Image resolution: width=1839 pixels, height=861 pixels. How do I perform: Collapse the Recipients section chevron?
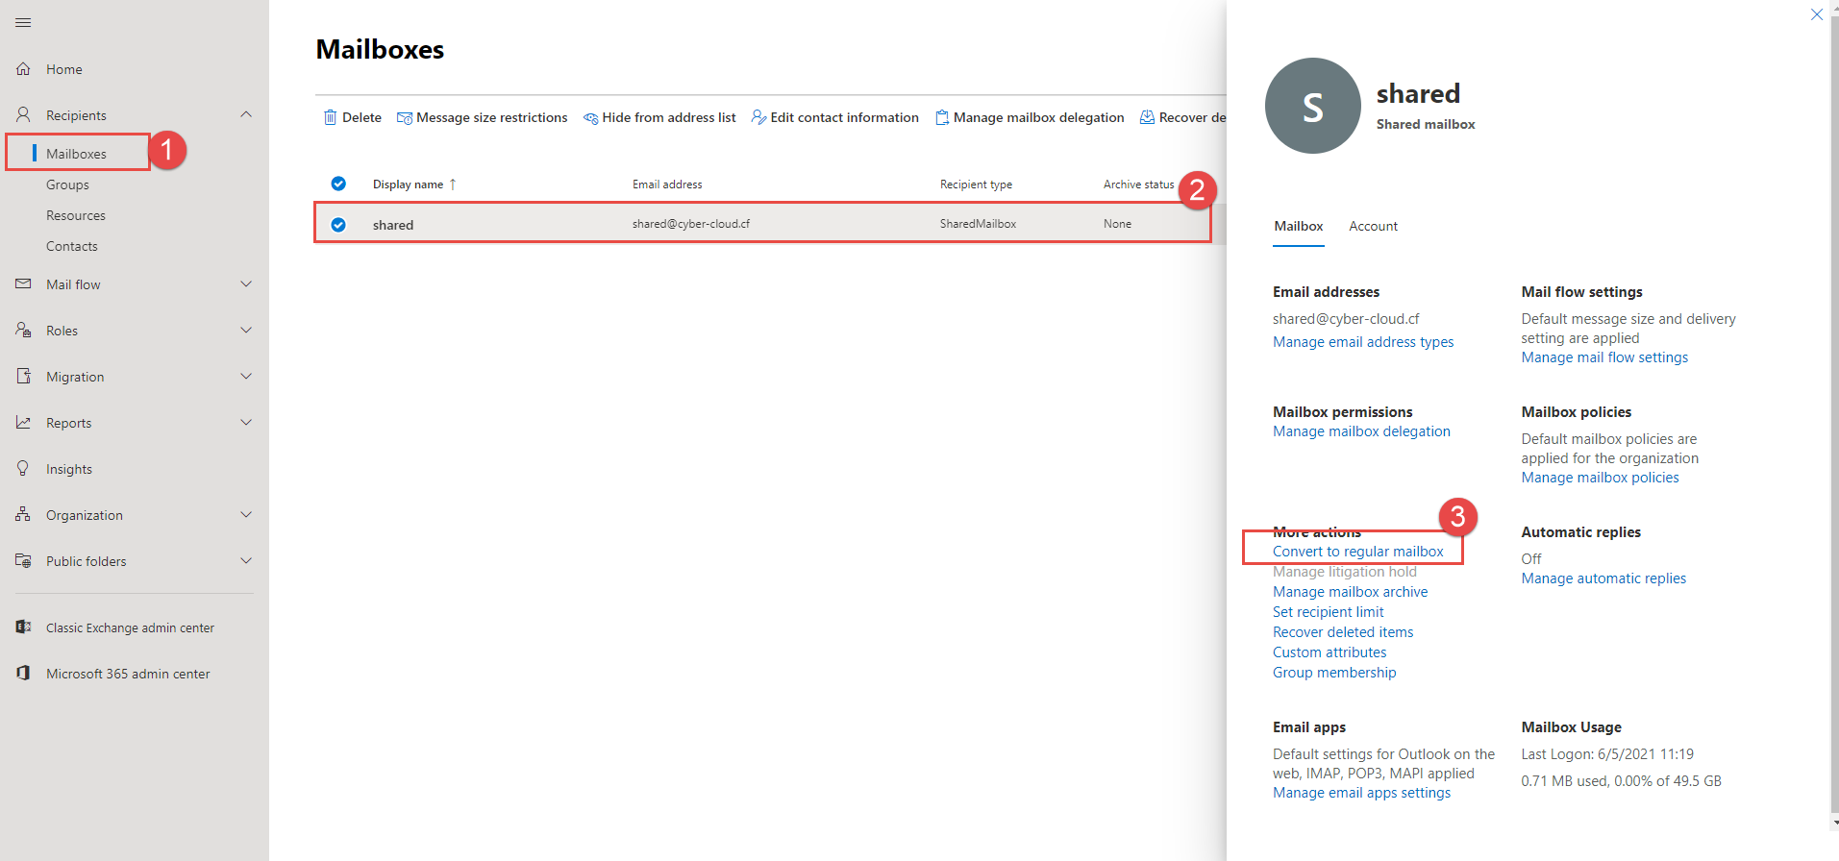[246, 115]
